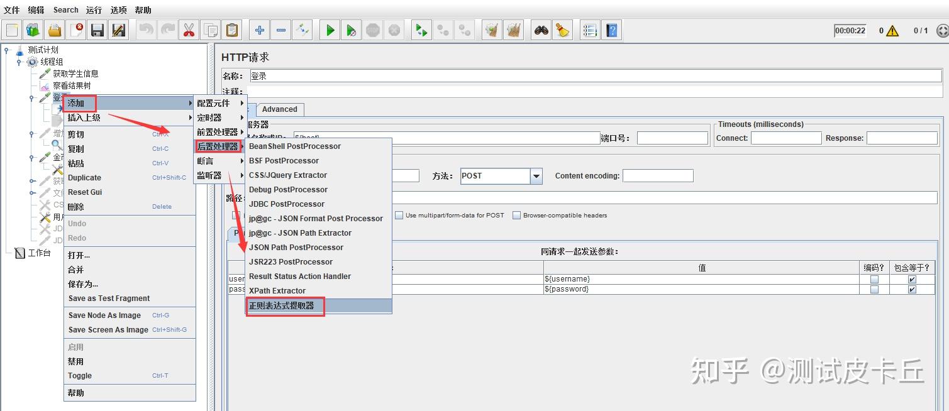The width and height of the screenshot is (949, 411).
Task: Expand the 断言 submenu
Action: click(220, 161)
